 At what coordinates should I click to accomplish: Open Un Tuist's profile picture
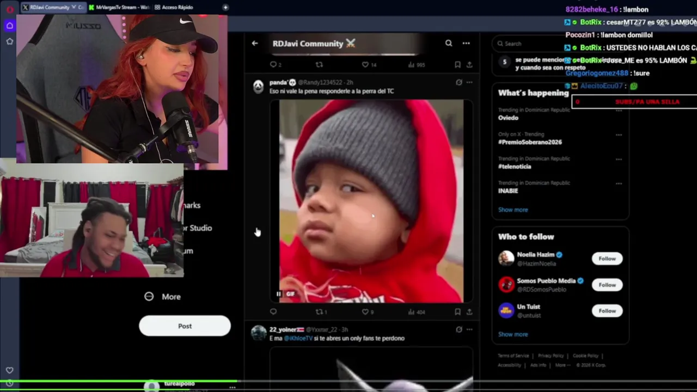(x=506, y=310)
